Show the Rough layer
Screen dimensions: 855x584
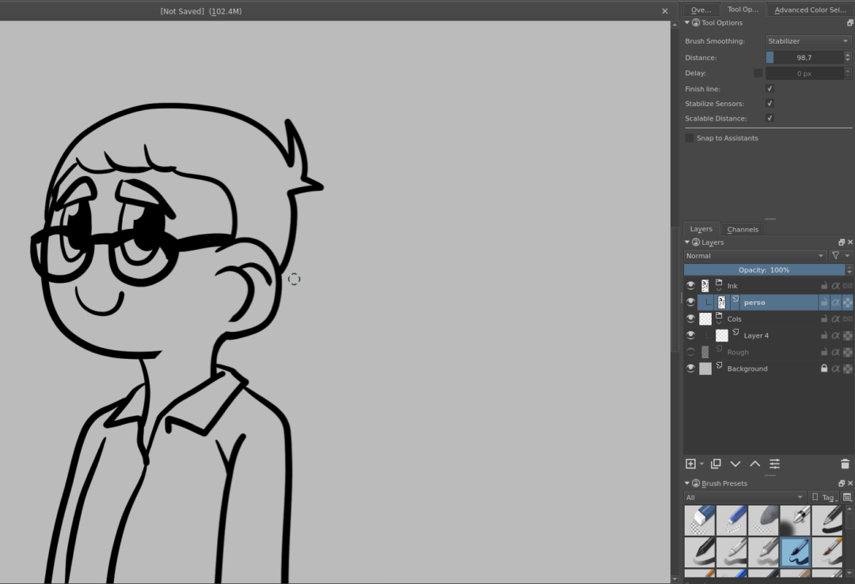click(690, 351)
